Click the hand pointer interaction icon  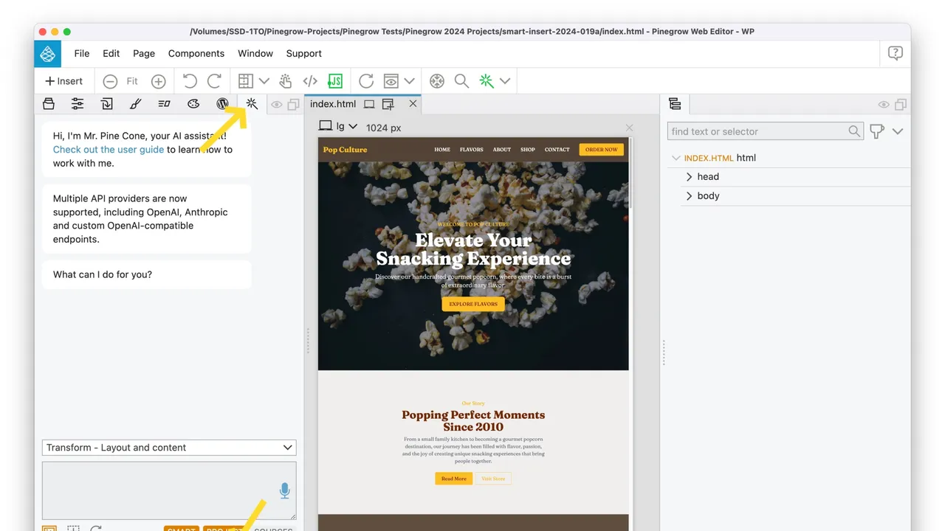(x=286, y=81)
